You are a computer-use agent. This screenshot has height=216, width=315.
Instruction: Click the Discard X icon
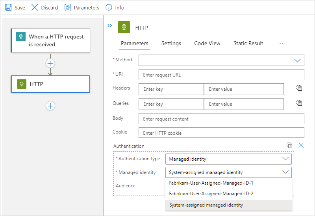[35, 7]
